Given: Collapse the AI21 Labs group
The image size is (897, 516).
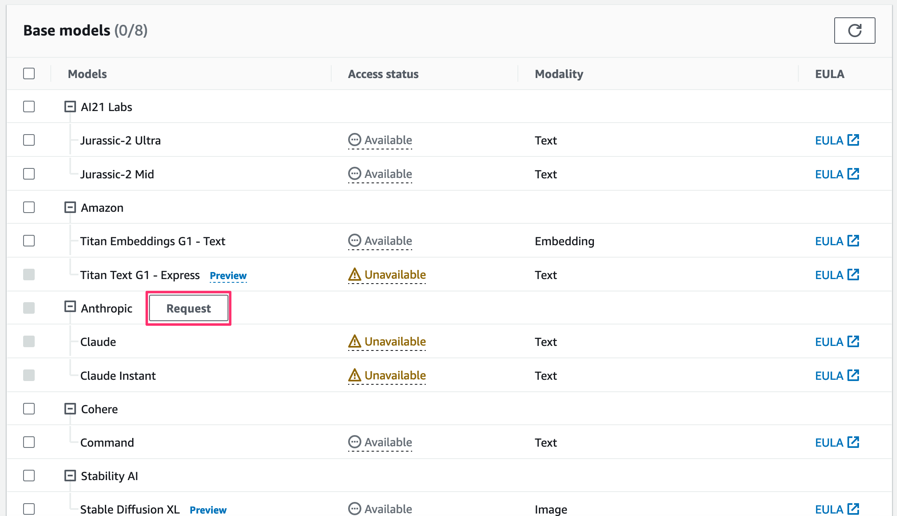Looking at the screenshot, I should tap(70, 107).
